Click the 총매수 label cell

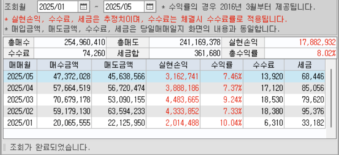point(18,42)
